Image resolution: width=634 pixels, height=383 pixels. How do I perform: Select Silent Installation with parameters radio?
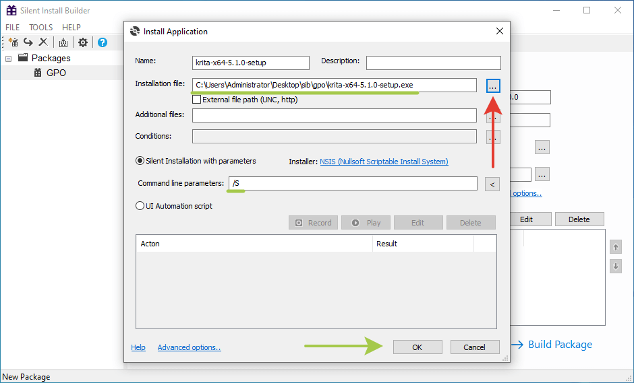tap(140, 161)
